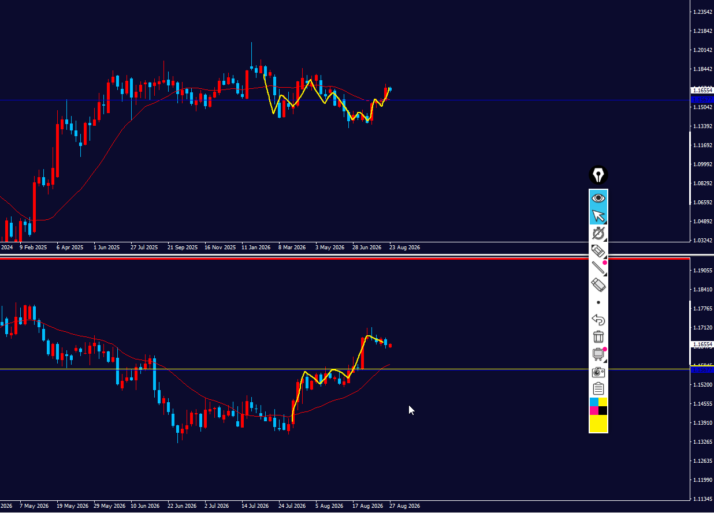Click the '24 Jul 2026' date label
This screenshot has width=714, height=513.
point(292,506)
